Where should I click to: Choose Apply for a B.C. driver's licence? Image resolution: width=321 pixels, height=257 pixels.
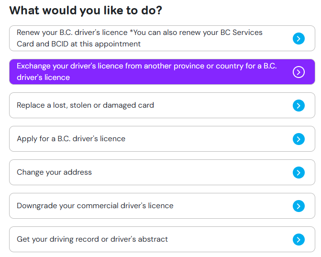coord(71,139)
